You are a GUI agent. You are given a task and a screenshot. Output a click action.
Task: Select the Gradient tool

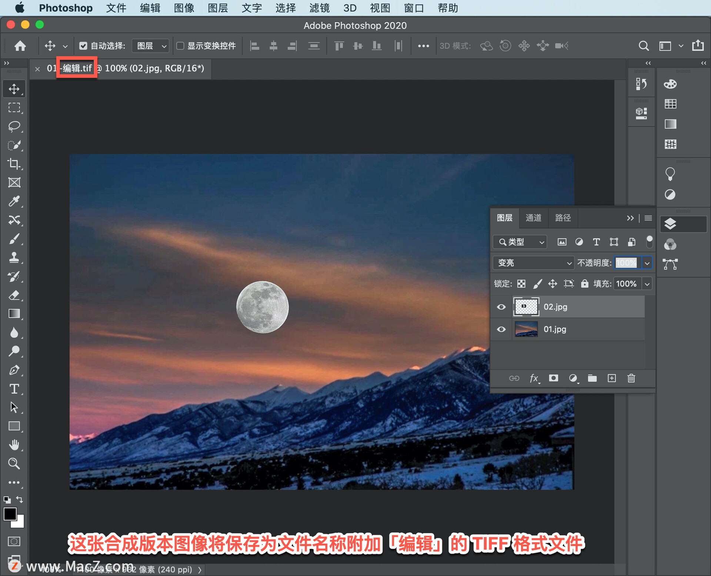14,314
